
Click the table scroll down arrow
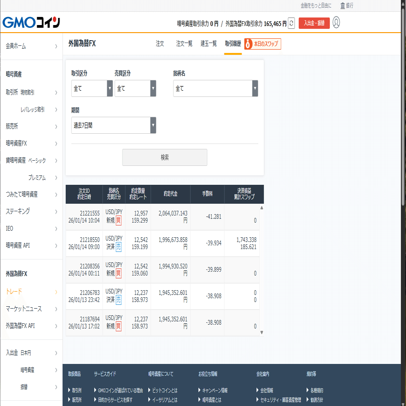tap(262, 332)
